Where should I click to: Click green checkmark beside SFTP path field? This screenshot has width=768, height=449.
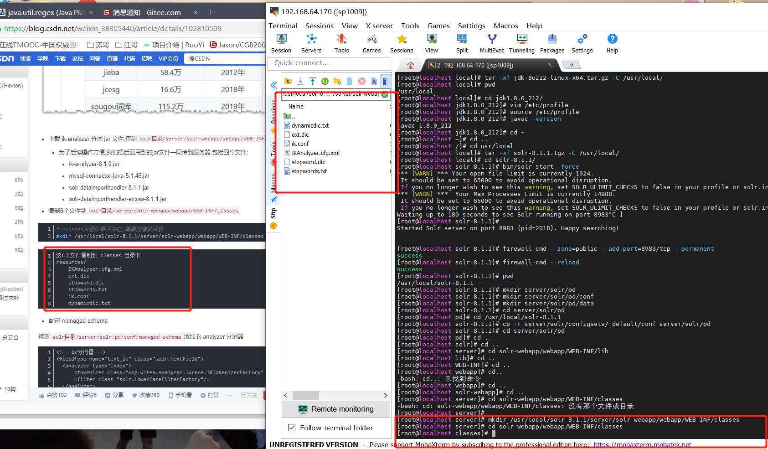(x=385, y=94)
